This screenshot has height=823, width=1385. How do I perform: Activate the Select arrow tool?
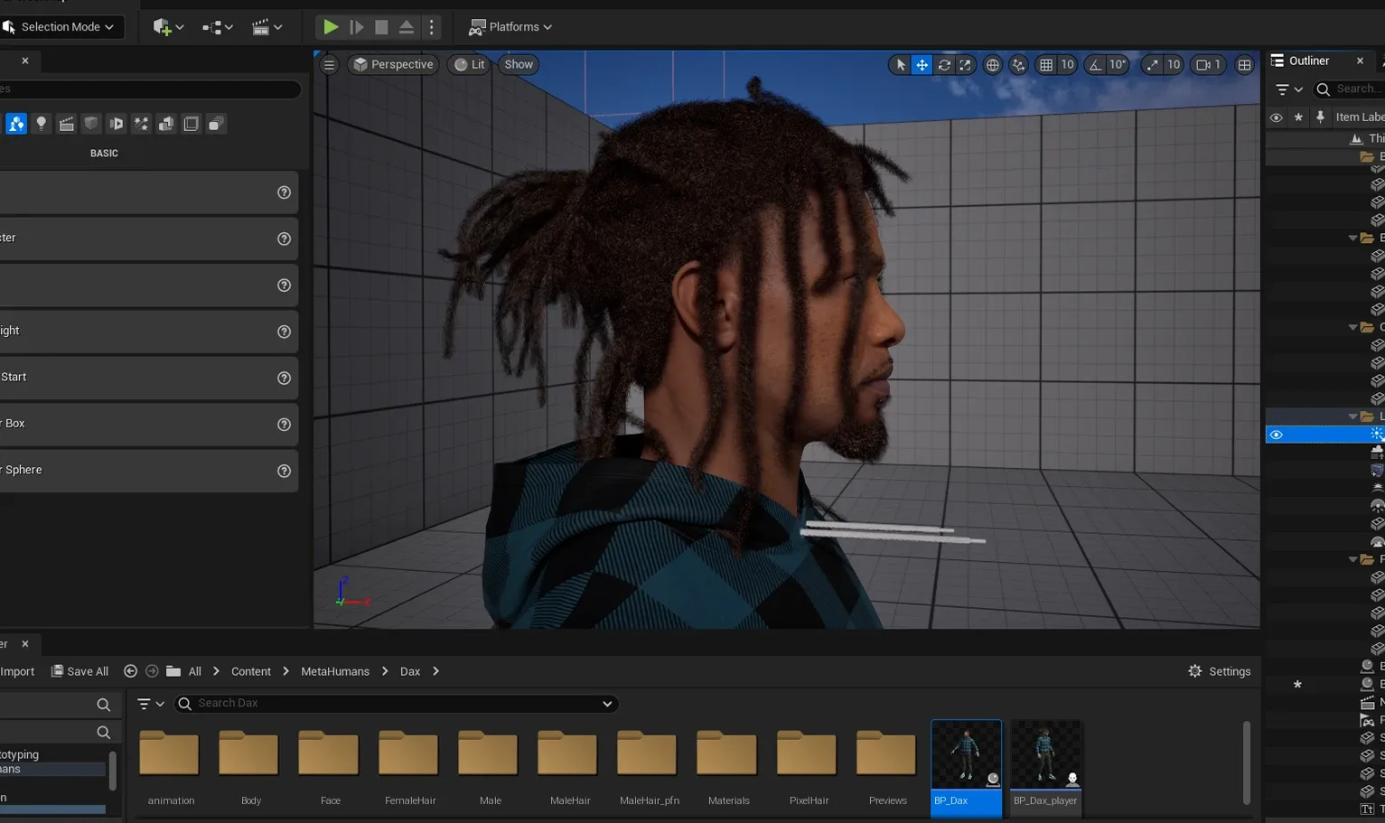click(x=900, y=64)
